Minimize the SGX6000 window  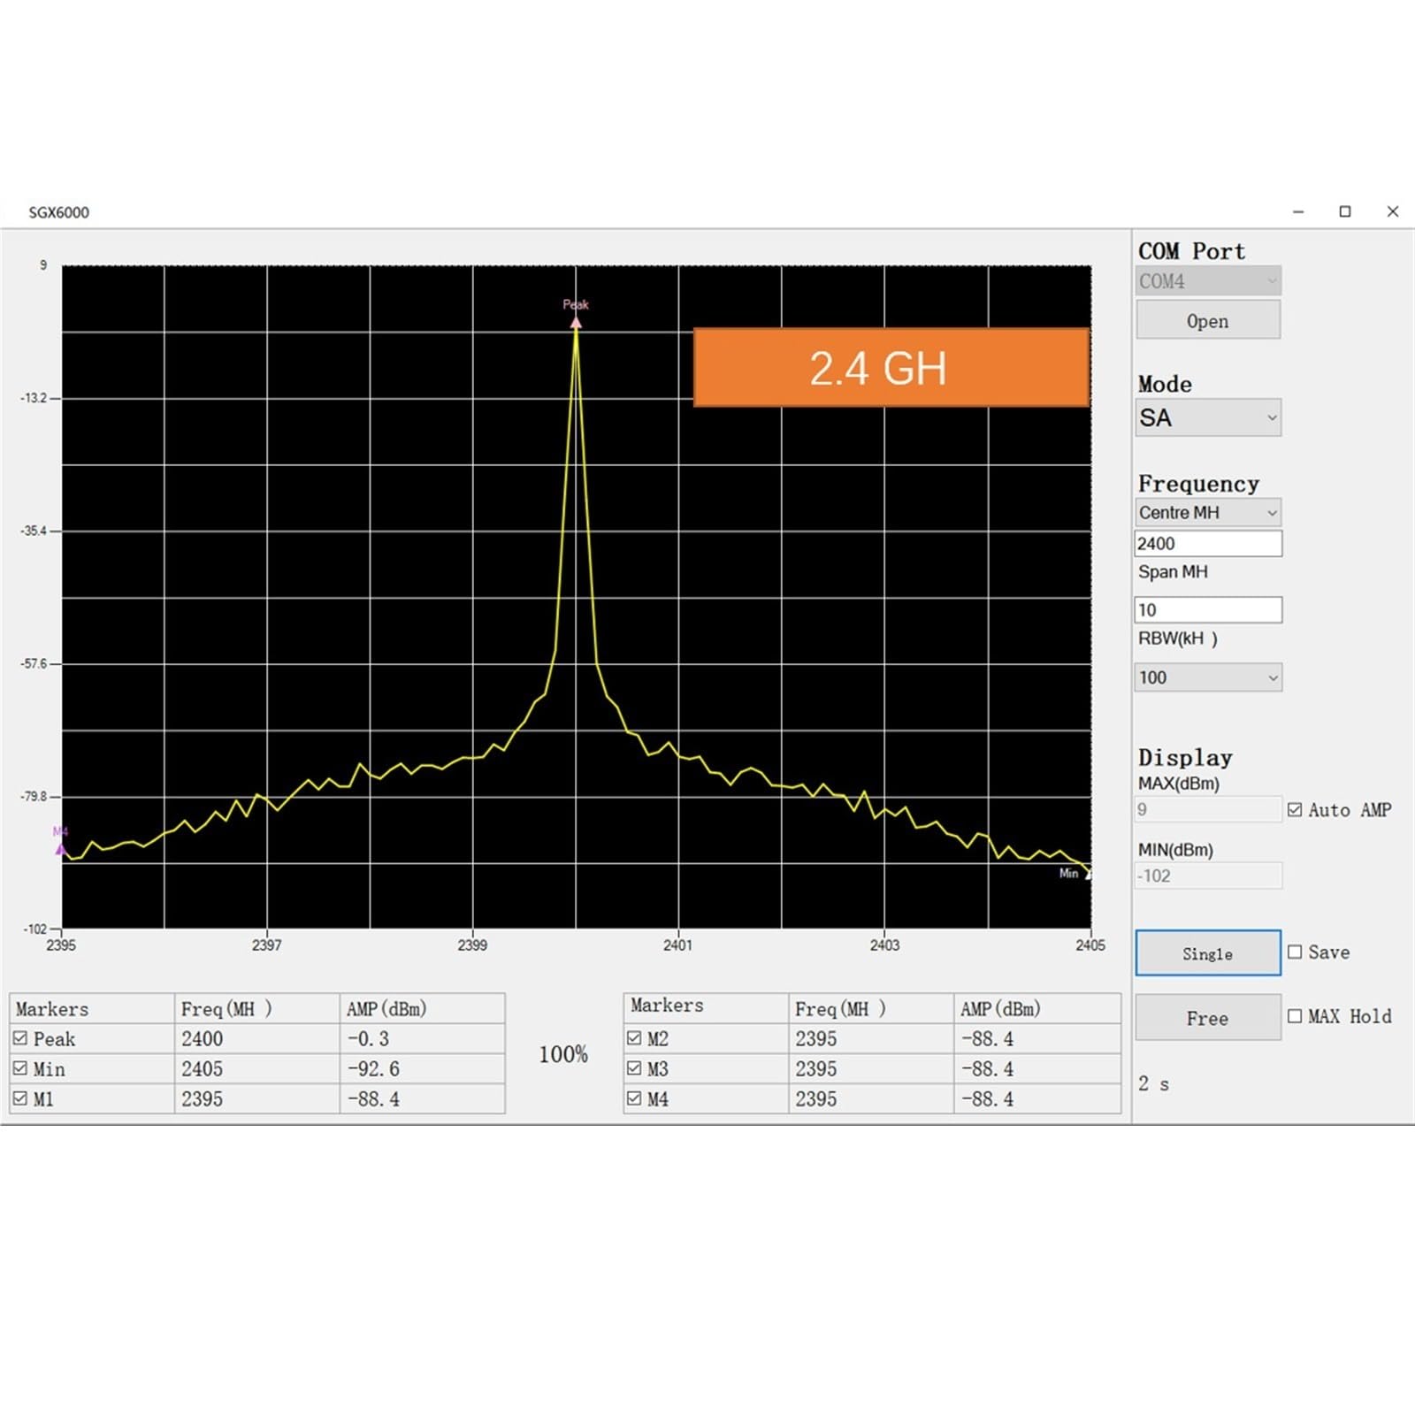(1298, 211)
